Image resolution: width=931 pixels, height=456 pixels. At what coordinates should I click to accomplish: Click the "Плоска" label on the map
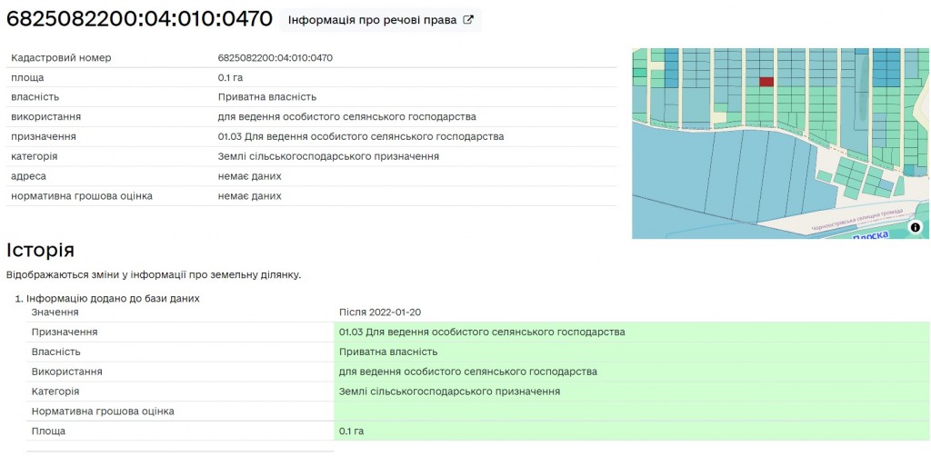(870, 234)
